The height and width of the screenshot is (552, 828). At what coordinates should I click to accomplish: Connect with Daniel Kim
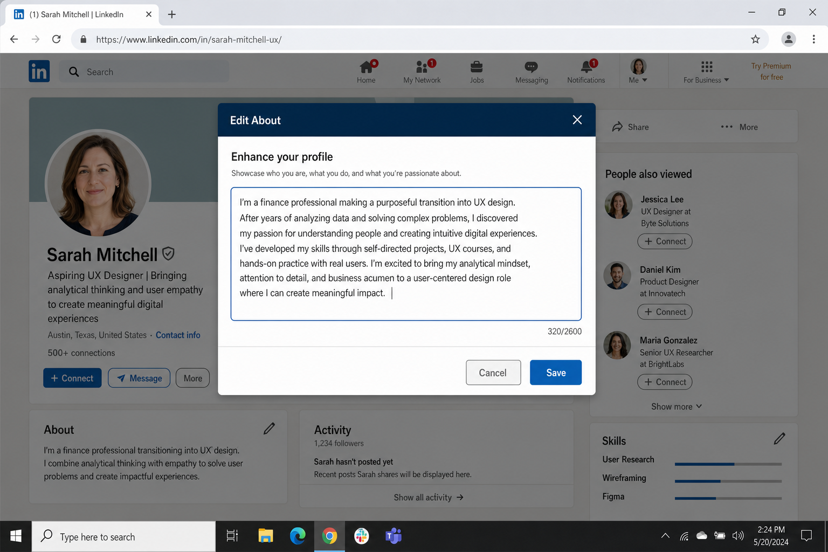pyautogui.click(x=665, y=312)
